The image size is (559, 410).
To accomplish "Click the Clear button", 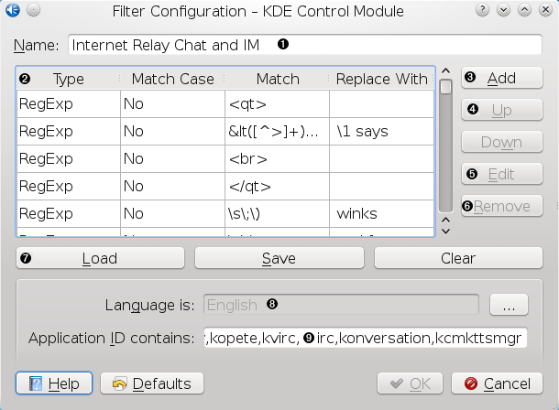I will tap(458, 258).
